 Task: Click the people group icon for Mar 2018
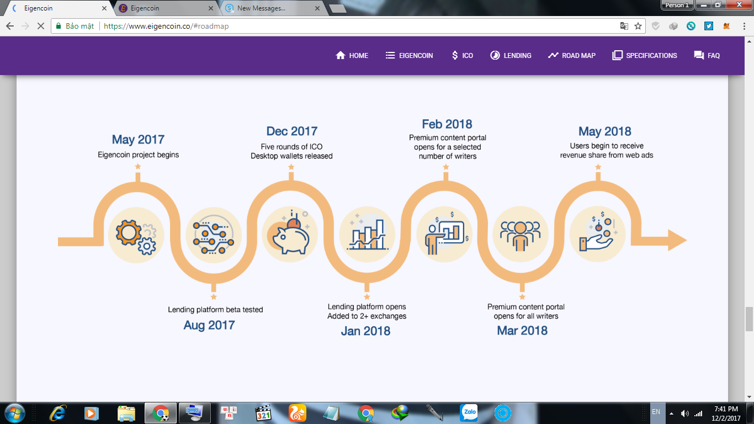(521, 234)
